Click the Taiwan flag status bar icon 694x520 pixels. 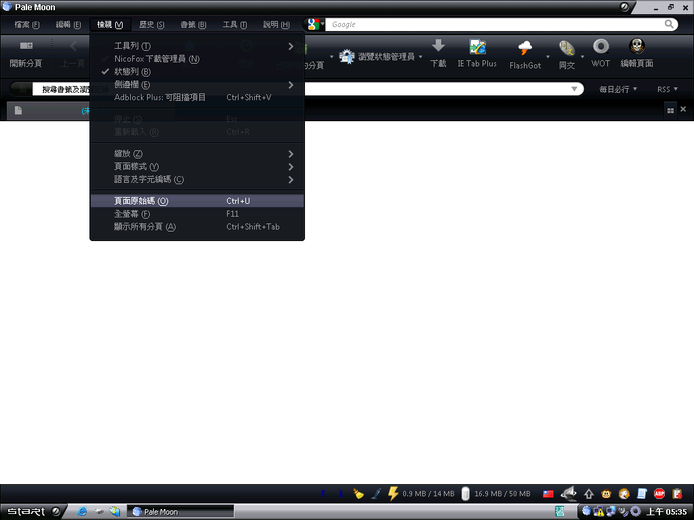[548, 494]
